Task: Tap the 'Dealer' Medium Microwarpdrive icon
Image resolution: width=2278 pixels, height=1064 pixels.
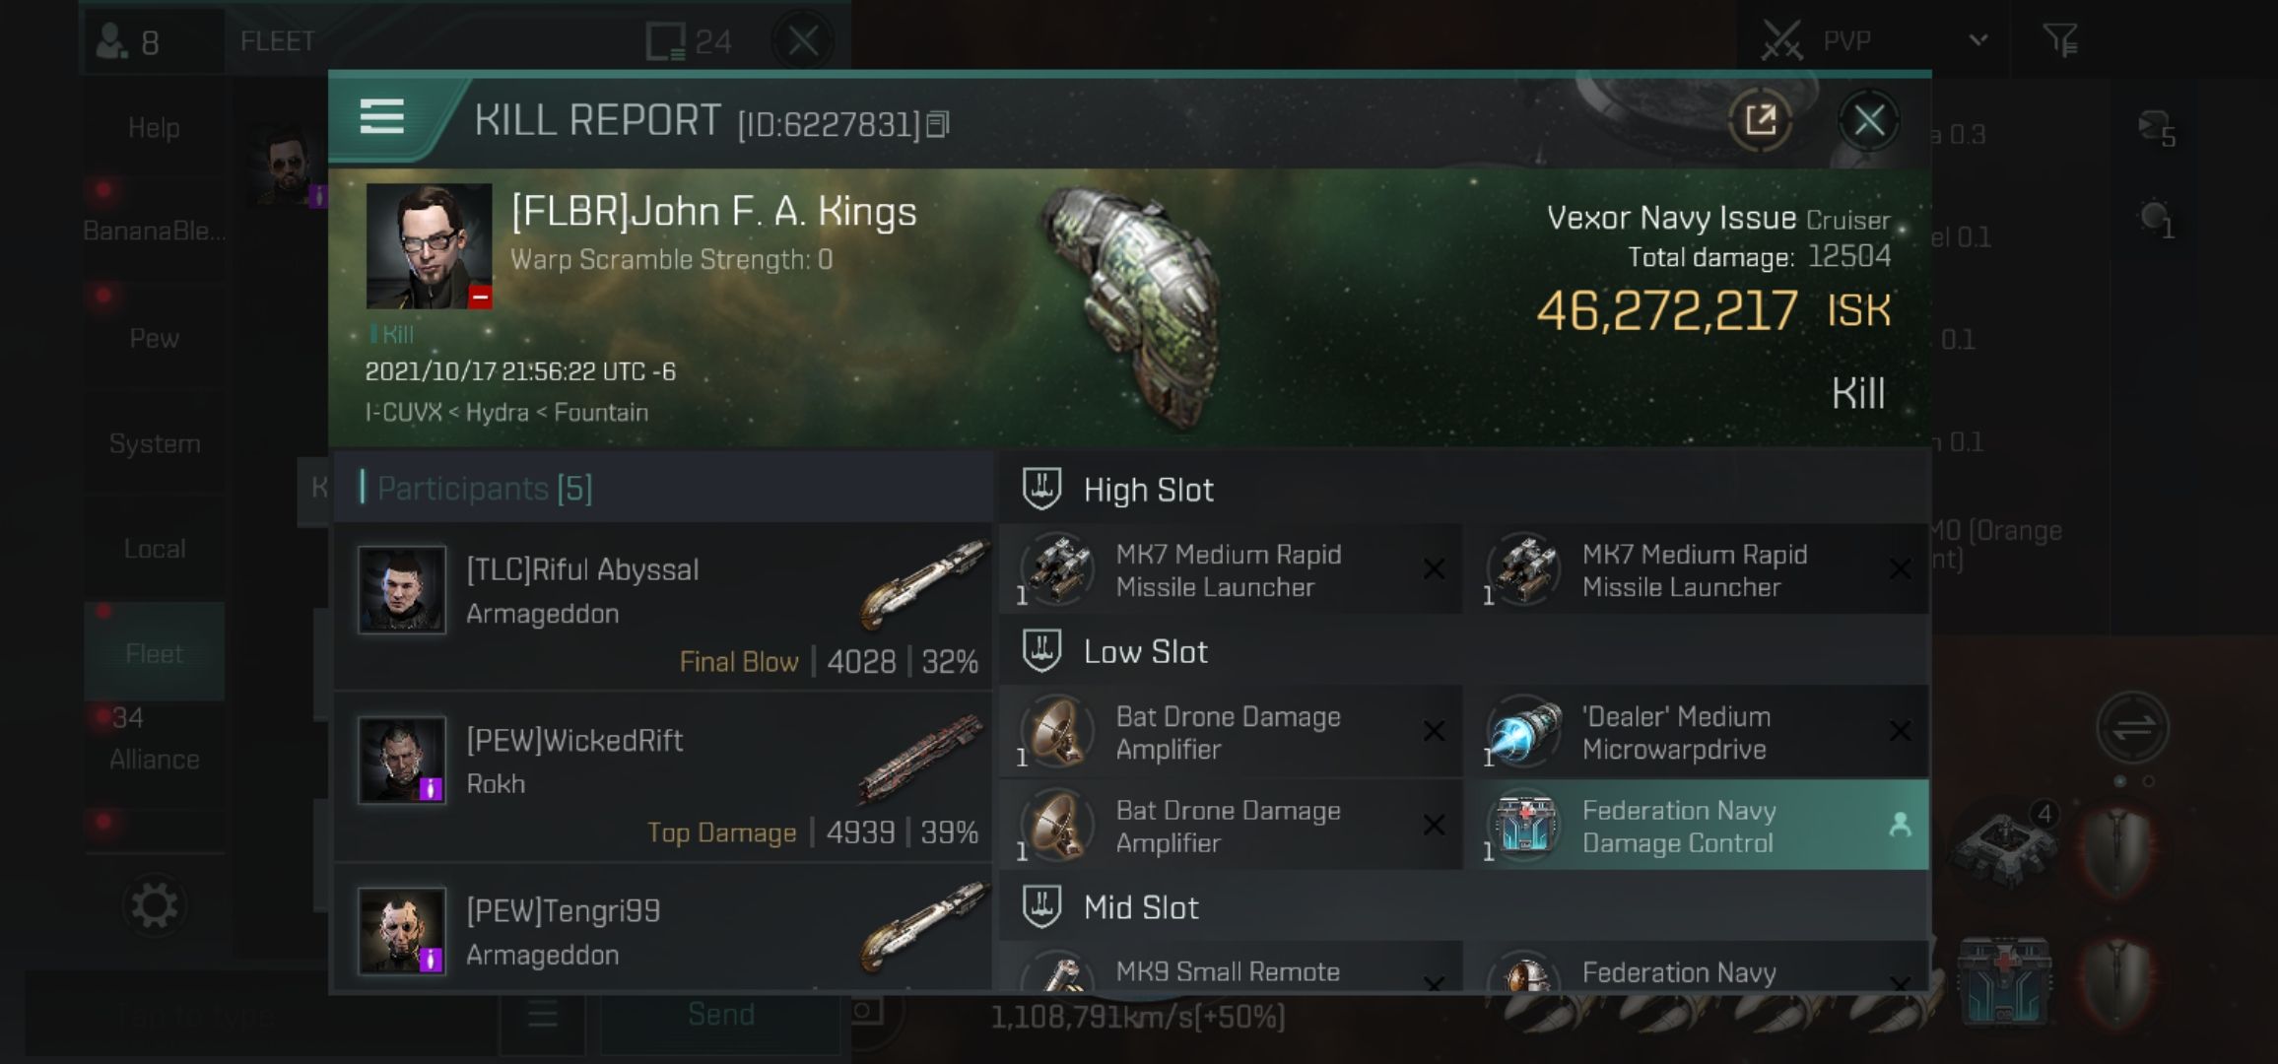Action: 1524,732
